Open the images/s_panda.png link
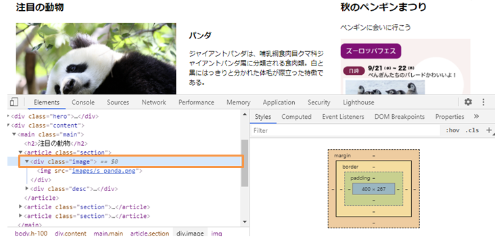The height and width of the screenshot is (245, 499). coord(103,171)
